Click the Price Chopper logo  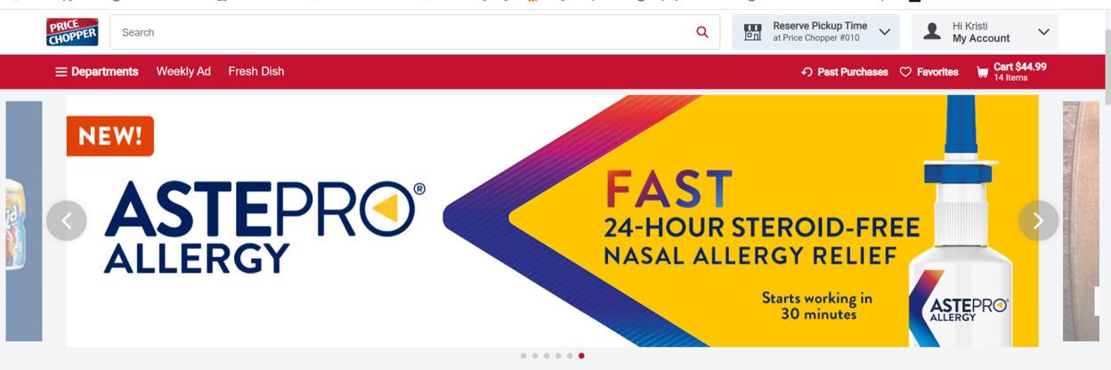(x=72, y=32)
